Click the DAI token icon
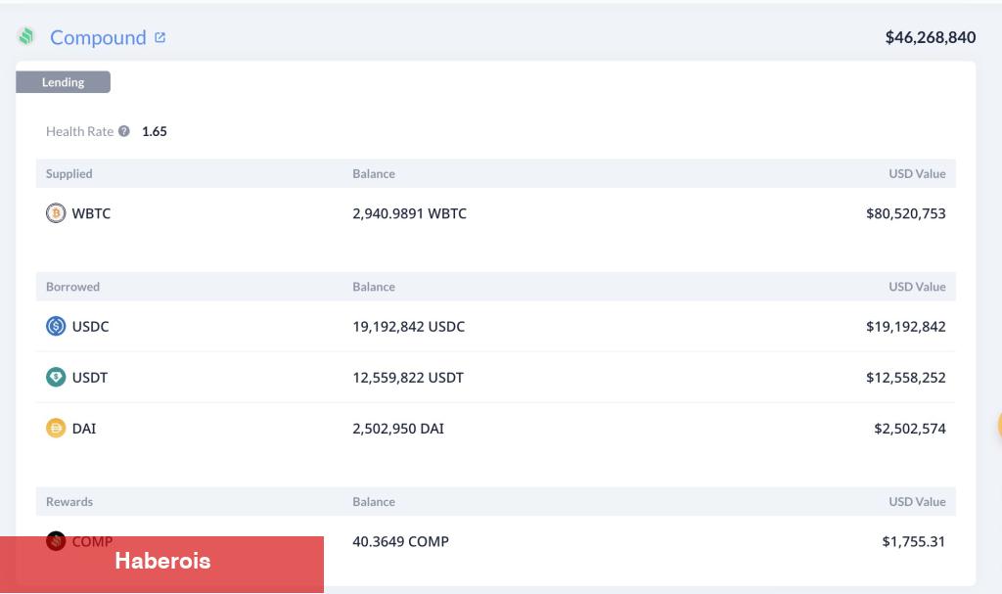 (56, 429)
